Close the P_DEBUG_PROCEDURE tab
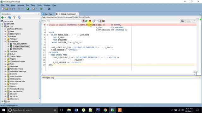The height and width of the screenshot is (113, 202). pos(77,14)
